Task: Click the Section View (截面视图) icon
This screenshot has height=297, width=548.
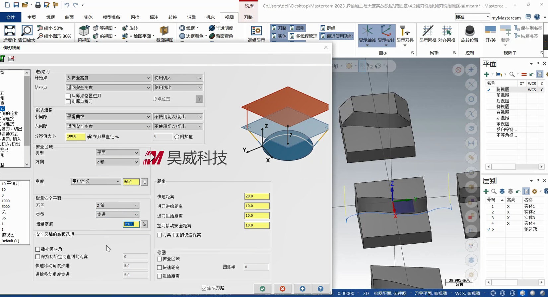Action: pyautogui.click(x=165, y=33)
